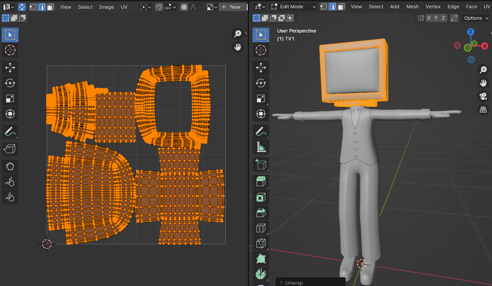
Task: Toggle snapping in UV editor
Action: click(x=159, y=7)
